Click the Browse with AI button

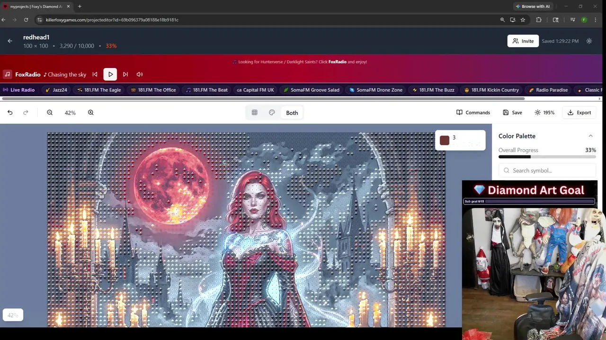click(x=532, y=6)
